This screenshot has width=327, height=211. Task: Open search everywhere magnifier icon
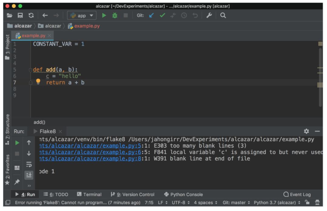223,15
